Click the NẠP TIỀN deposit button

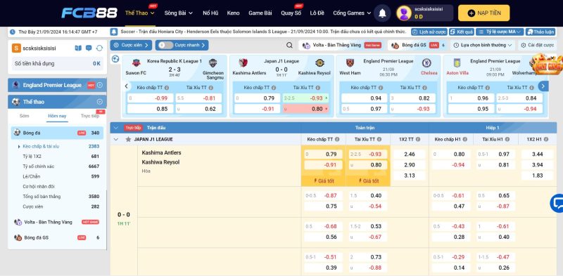pyautogui.click(x=483, y=13)
